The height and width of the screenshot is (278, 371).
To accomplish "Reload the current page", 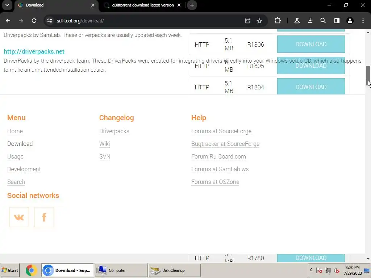I will 34,21.
